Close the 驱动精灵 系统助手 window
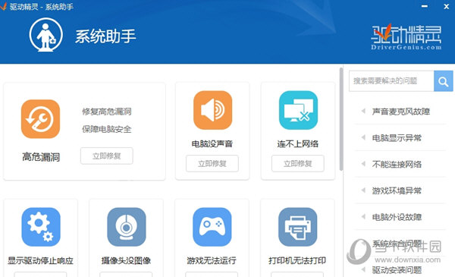Viewport: 455px width, 277px height. coord(447,6)
